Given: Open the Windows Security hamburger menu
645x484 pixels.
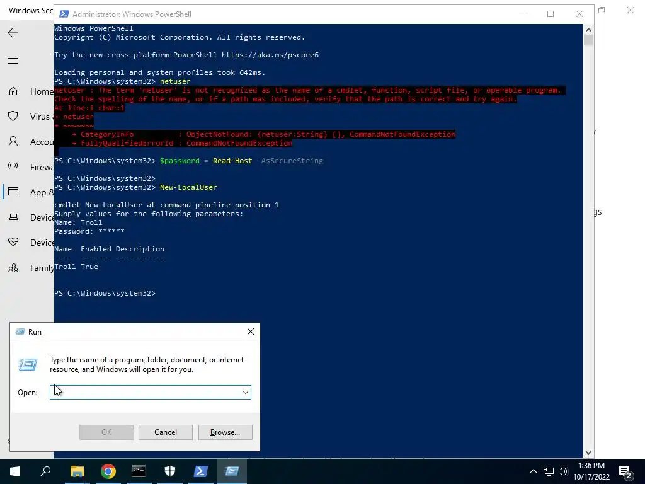Looking at the screenshot, I should [13, 61].
